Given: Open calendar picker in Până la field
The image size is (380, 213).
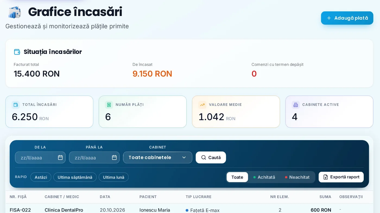Looking at the screenshot, I should (114, 157).
